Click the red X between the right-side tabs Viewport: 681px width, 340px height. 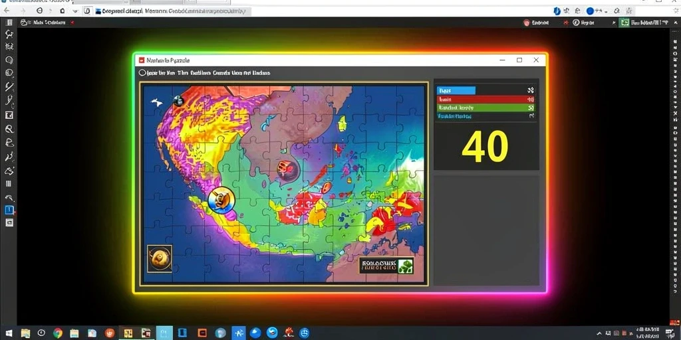point(566,23)
